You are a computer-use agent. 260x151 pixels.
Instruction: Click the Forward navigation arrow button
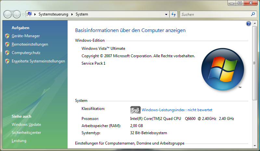pos(17,14)
